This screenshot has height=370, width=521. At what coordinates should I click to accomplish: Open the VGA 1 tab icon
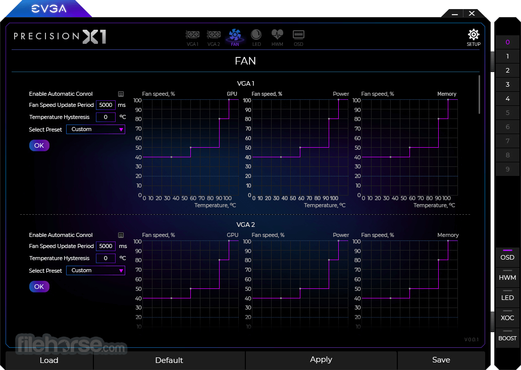(192, 38)
